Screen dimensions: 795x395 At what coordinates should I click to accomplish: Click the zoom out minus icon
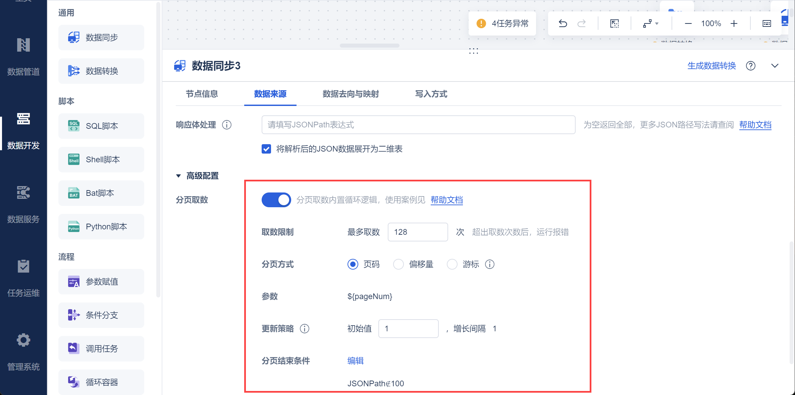(x=688, y=23)
